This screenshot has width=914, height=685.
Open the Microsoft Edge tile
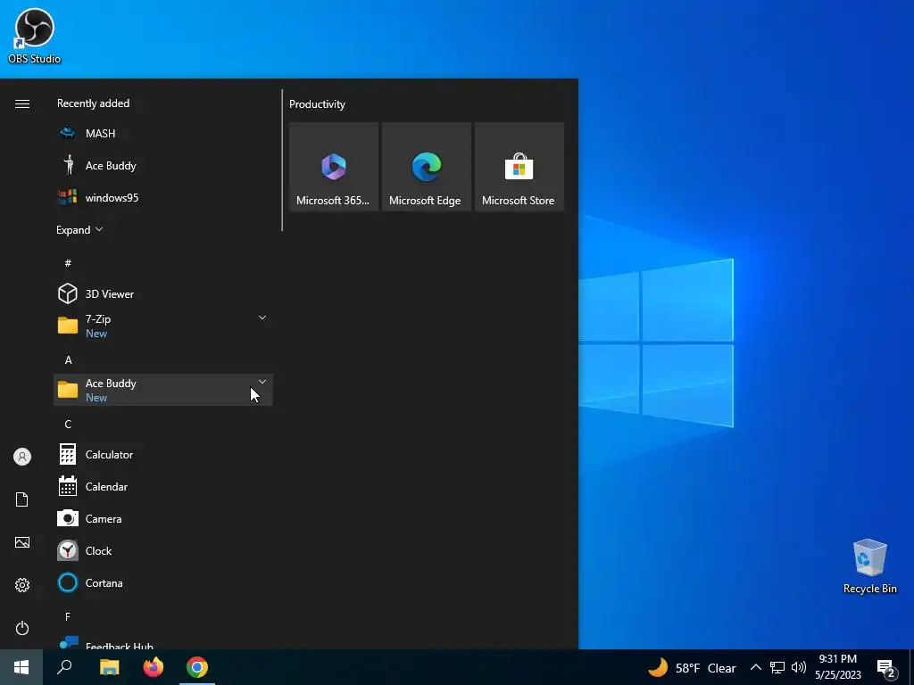point(426,167)
